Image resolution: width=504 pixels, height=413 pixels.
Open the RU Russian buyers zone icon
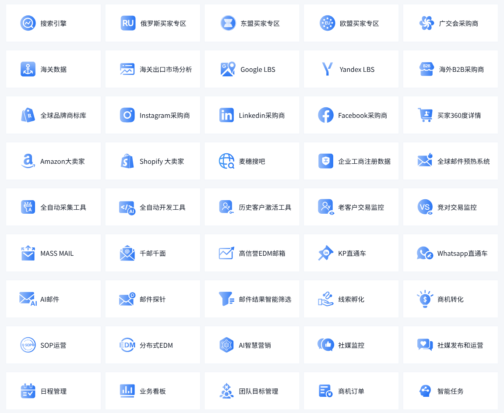click(128, 23)
